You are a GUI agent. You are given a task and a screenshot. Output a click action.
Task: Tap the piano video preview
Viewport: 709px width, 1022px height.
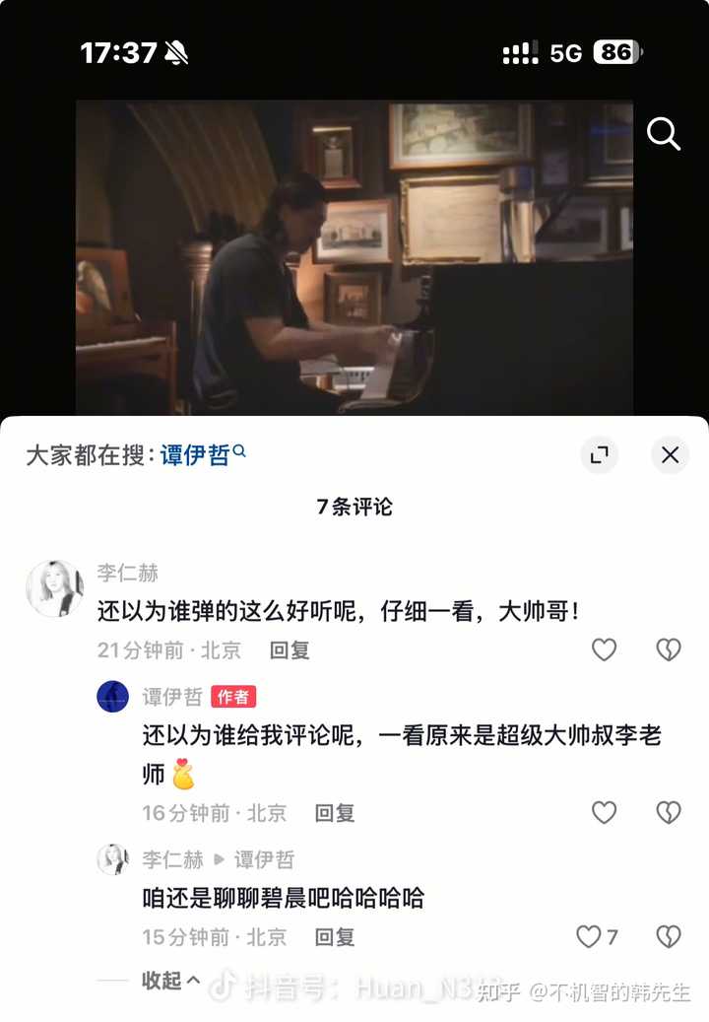[x=354, y=257]
